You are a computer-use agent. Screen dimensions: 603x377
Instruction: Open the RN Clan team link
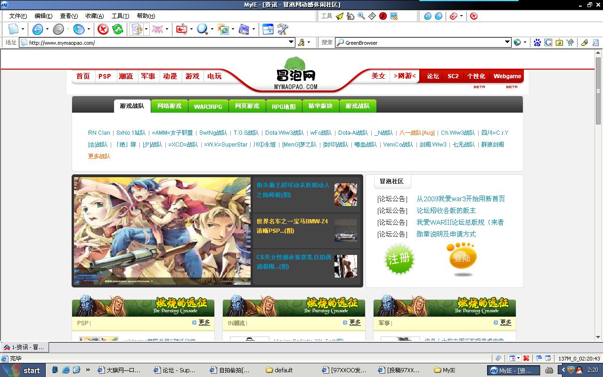point(99,133)
